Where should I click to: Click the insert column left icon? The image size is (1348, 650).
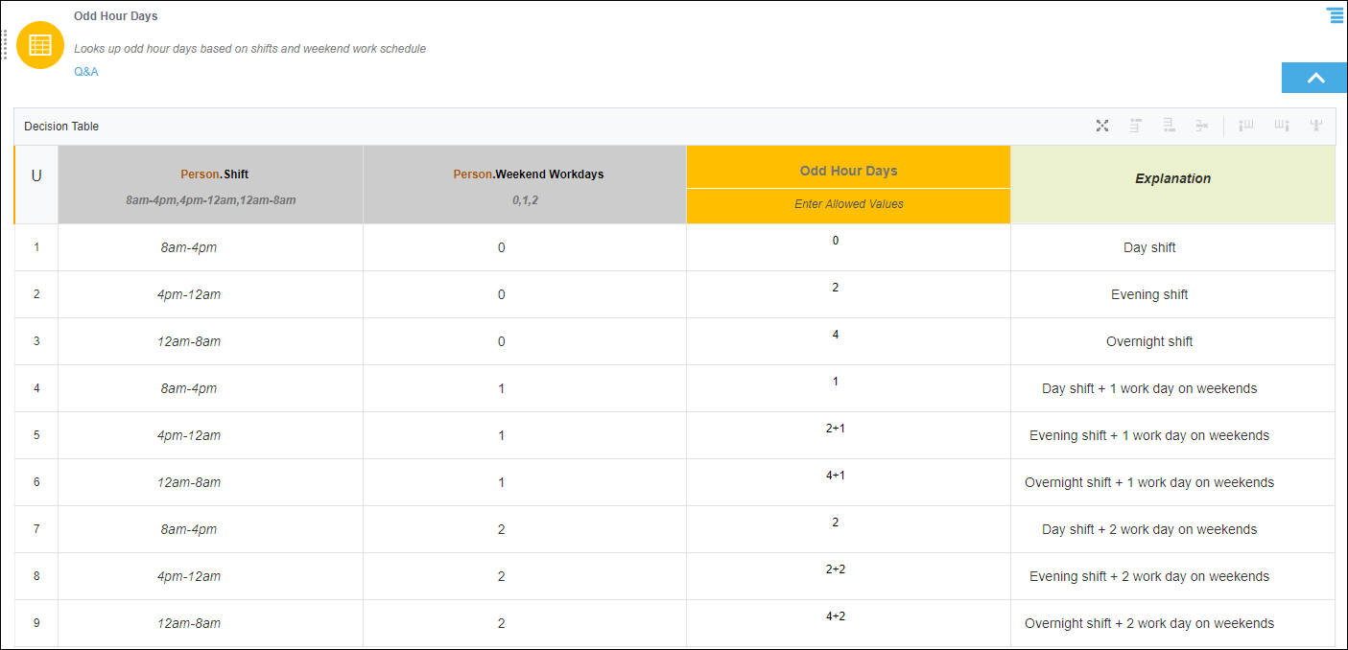point(1246,126)
